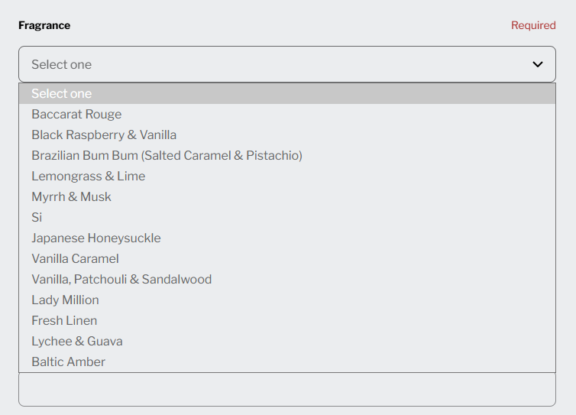
Task: Collapse the Fragrance select box
Action: [286, 64]
